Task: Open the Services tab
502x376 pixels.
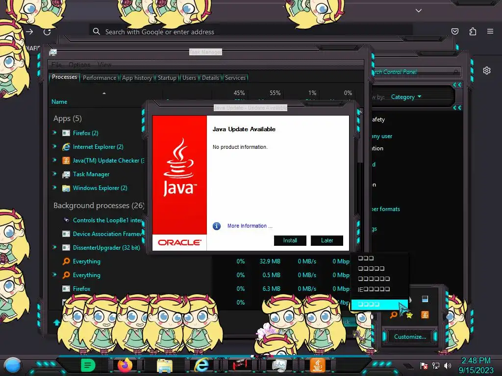Action: tap(235, 78)
